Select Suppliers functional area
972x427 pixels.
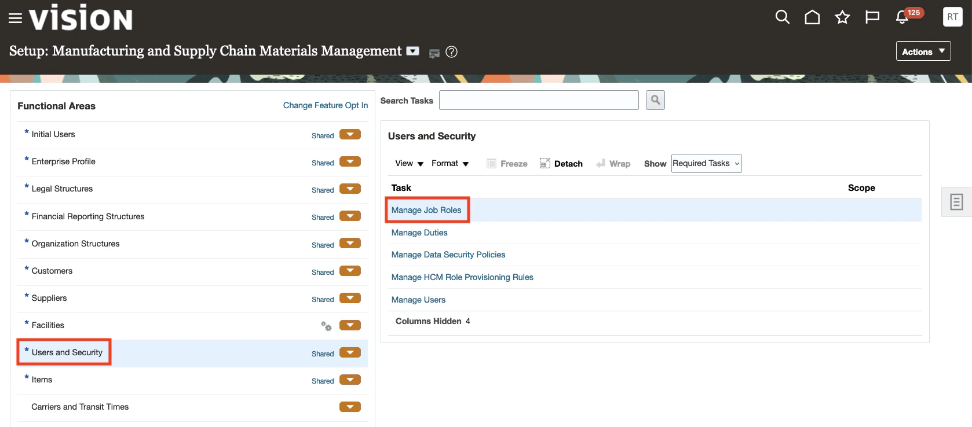coord(49,298)
